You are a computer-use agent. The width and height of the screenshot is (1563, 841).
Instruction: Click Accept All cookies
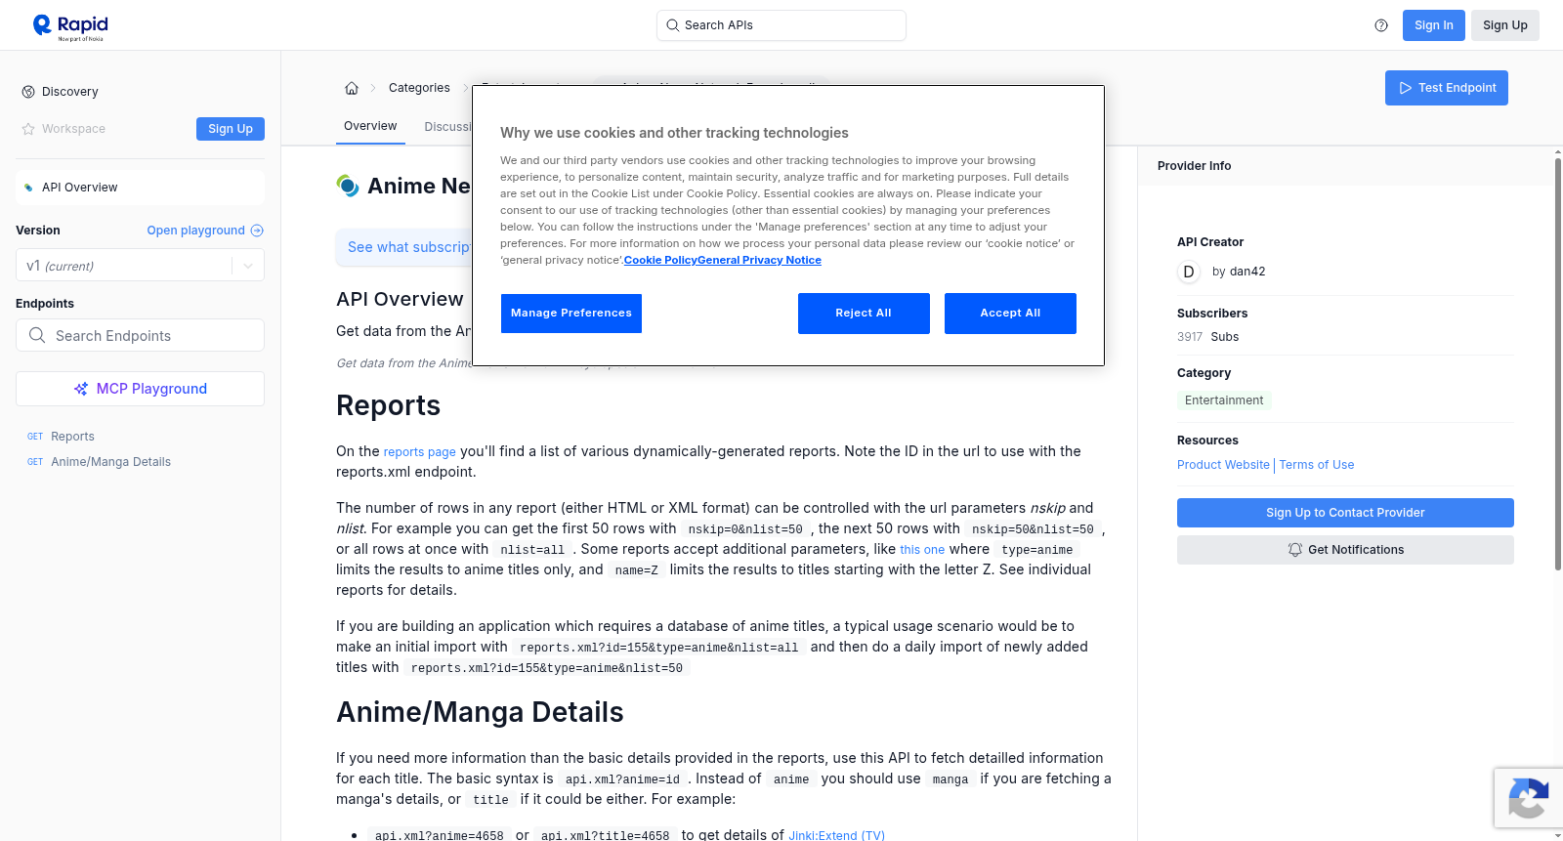tap(1010, 314)
